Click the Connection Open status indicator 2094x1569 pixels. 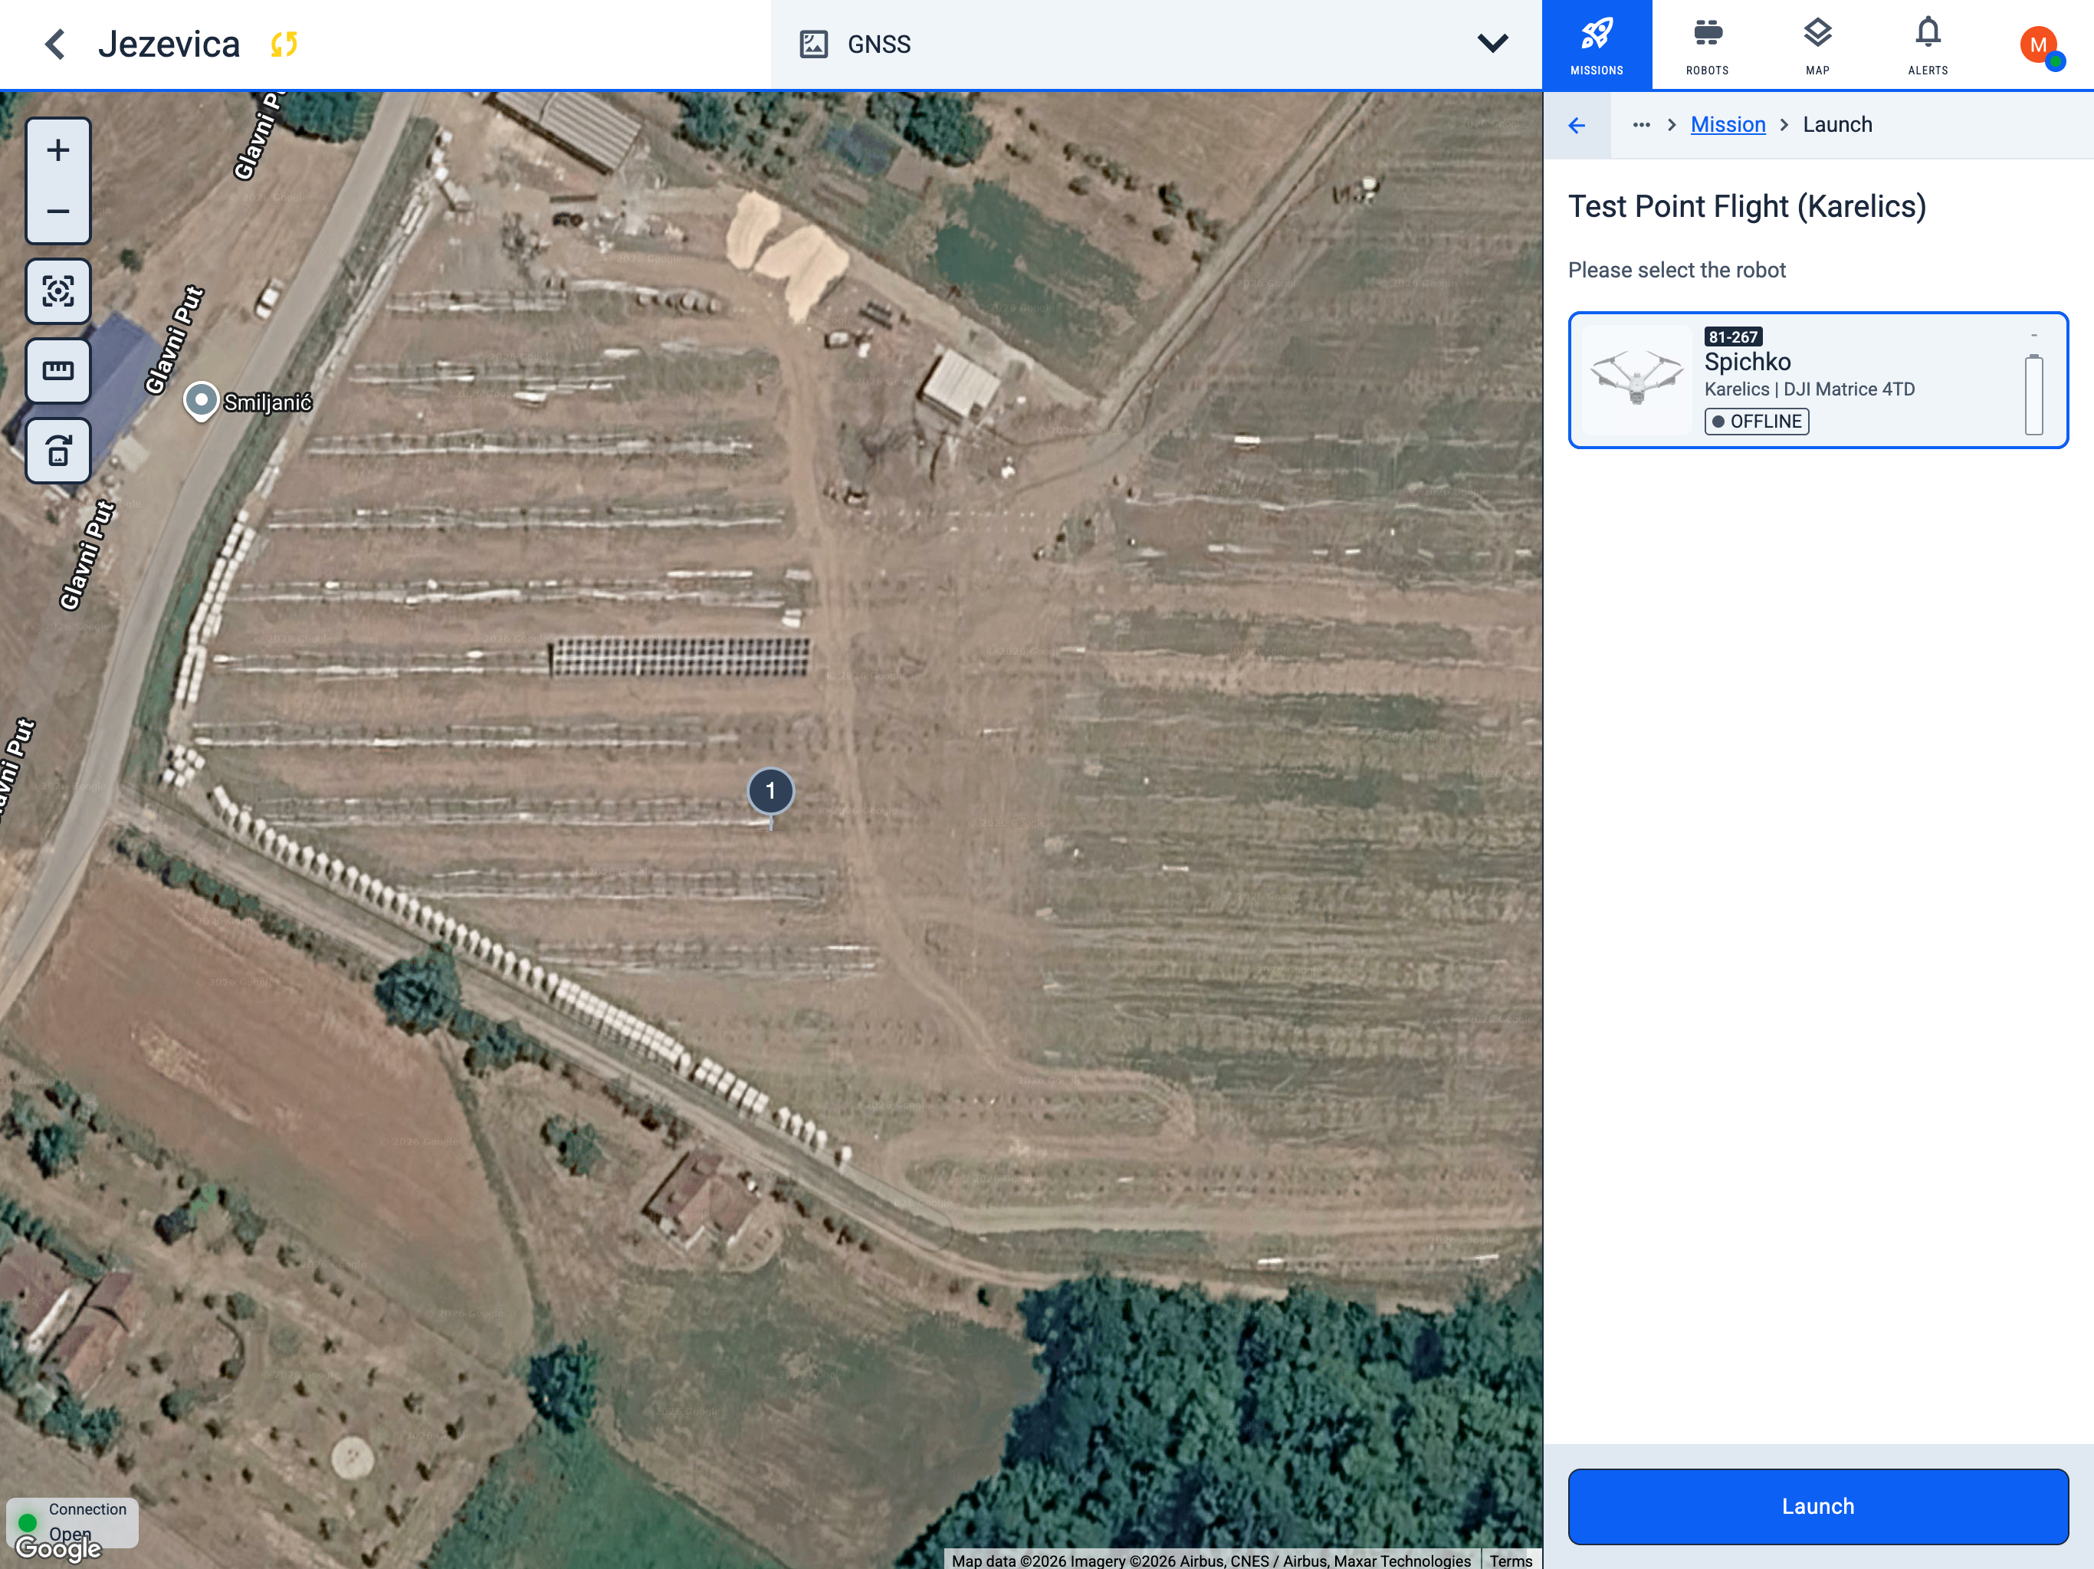(72, 1521)
